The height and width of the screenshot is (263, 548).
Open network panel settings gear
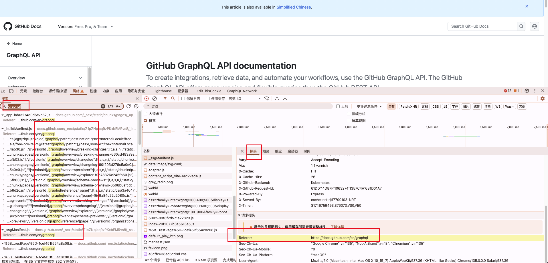pos(543,99)
